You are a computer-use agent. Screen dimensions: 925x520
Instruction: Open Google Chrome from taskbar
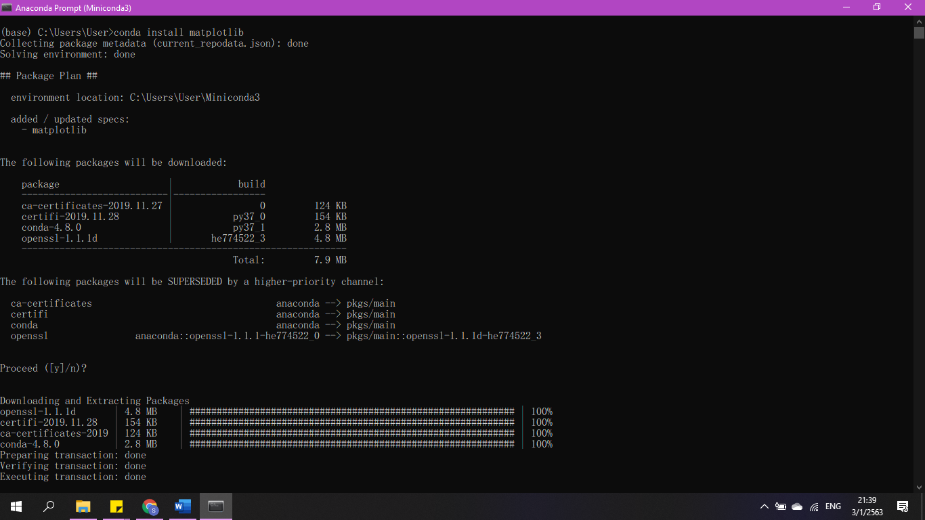150,506
